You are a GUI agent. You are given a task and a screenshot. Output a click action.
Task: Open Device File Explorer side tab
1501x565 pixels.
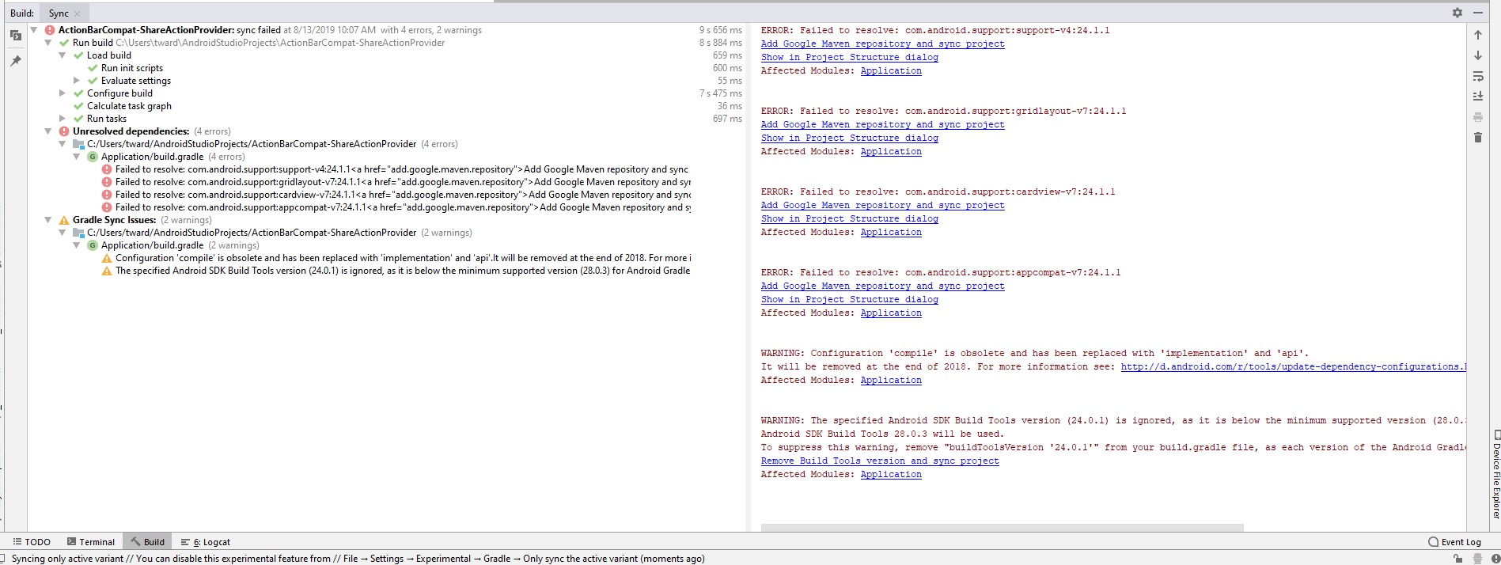tap(1495, 474)
